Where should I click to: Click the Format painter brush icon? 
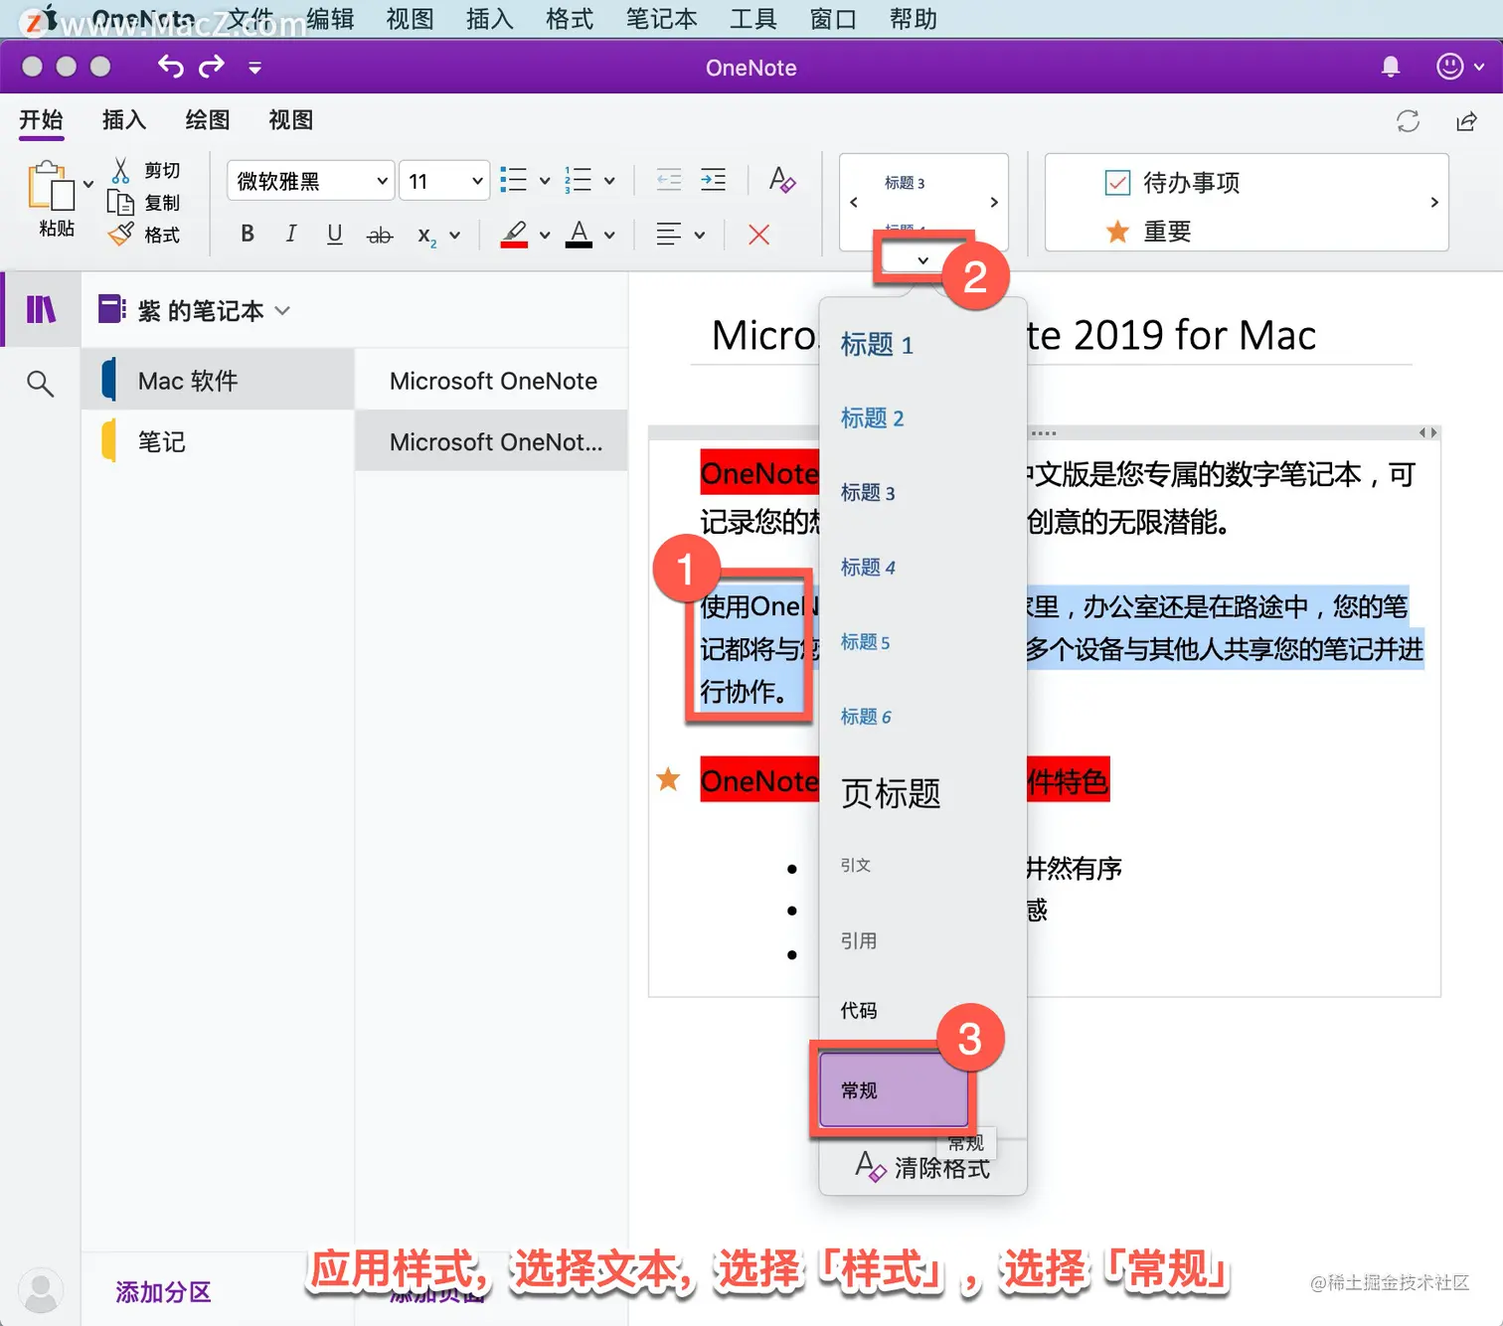point(120,235)
